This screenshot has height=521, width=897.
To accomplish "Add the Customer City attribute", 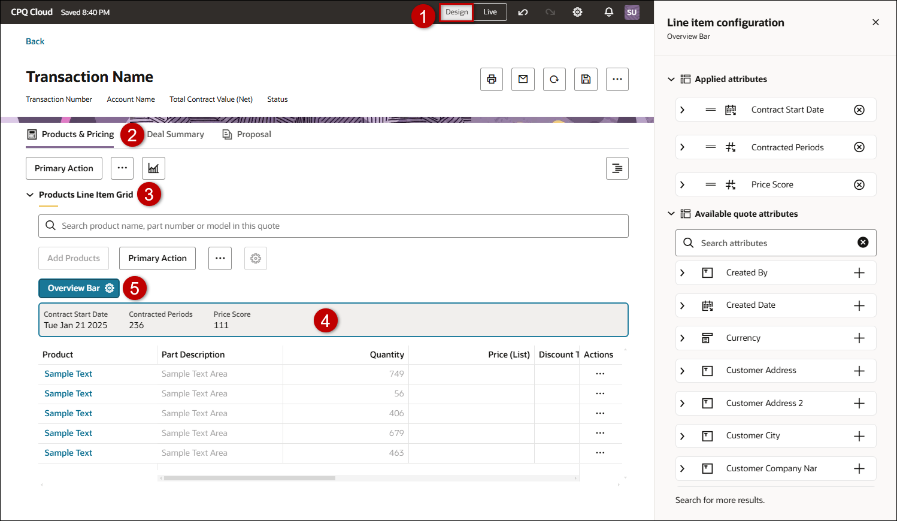I will pyautogui.click(x=859, y=436).
